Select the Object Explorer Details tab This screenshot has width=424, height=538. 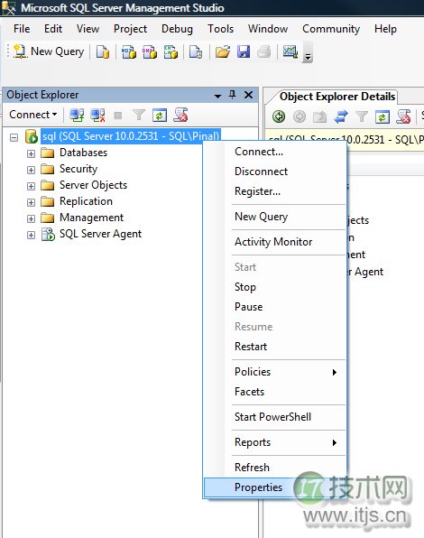click(x=337, y=97)
